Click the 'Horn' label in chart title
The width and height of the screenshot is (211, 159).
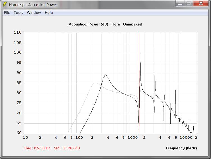point(115,24)
